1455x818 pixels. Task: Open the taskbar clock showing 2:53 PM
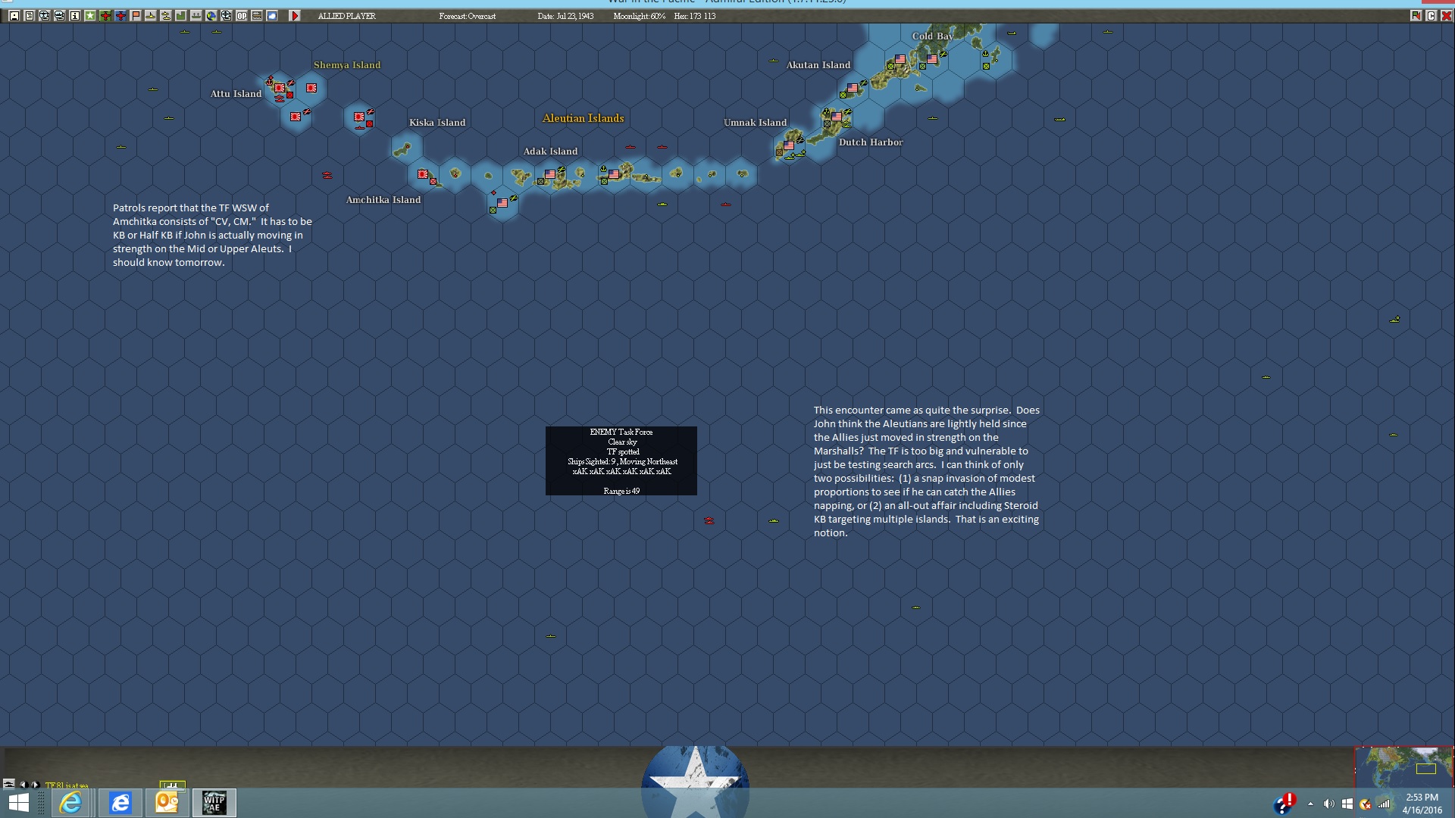tap(1422, 804)
